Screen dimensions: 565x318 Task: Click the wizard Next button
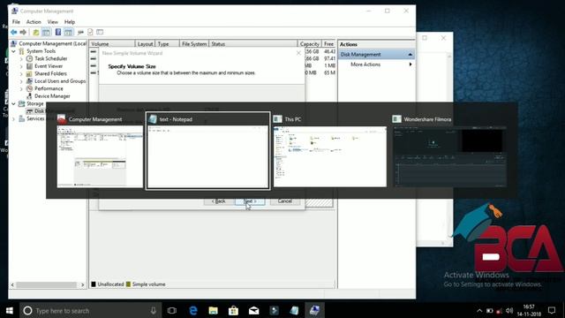(250, 201)
